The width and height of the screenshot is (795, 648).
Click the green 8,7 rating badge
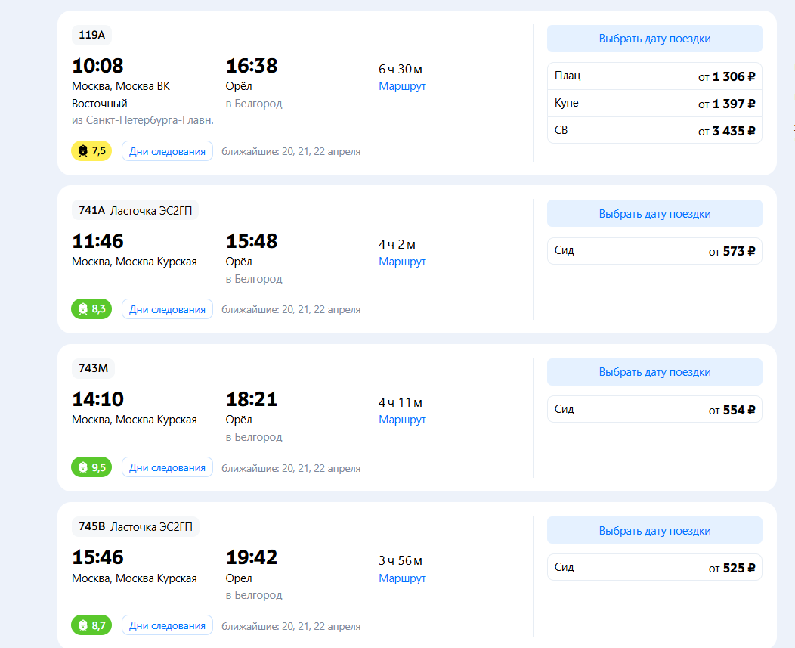(91, 625)
